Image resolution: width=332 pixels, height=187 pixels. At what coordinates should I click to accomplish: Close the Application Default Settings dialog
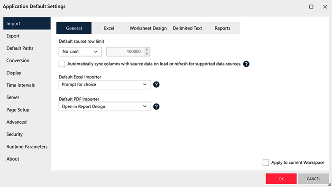325,7
